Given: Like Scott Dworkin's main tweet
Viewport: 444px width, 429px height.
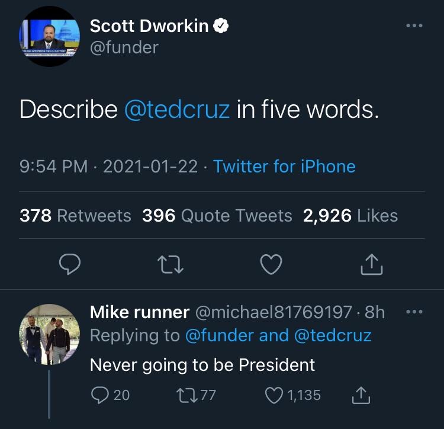Looking at the screenshot, I should point(271,264).
